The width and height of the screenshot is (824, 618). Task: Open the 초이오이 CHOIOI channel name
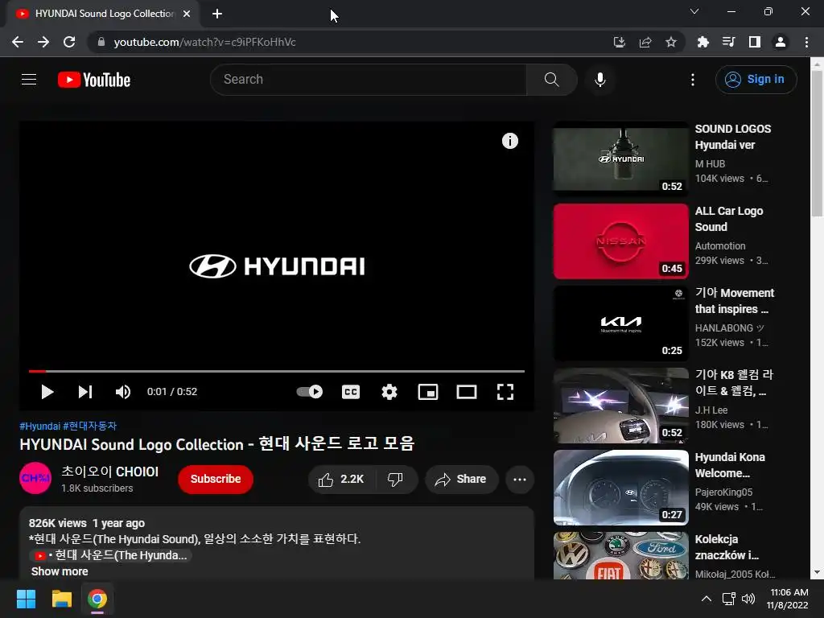coord(109,472)
